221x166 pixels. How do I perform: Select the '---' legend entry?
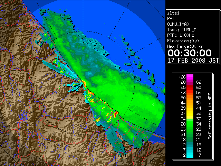[198, 77]
